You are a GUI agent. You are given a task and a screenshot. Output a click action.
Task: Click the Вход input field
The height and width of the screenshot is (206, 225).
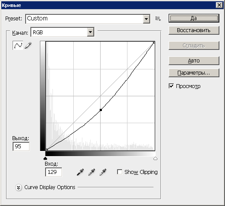54,172
